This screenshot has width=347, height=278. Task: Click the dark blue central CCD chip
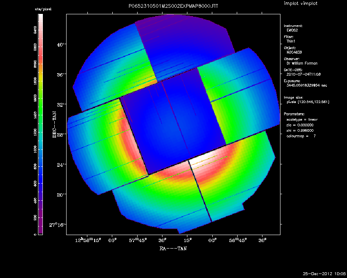[x=173, y=121]
